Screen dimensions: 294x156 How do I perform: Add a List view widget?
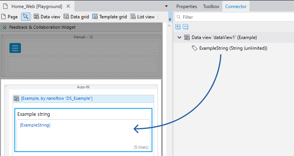[x=143, y=17]
